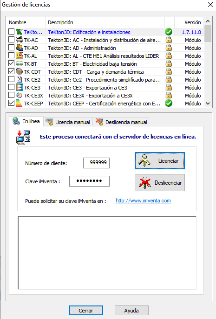The width and height of the screenshot is (216, 319).
Task: Open the Deslicencia manual tab
Action: 121,122
